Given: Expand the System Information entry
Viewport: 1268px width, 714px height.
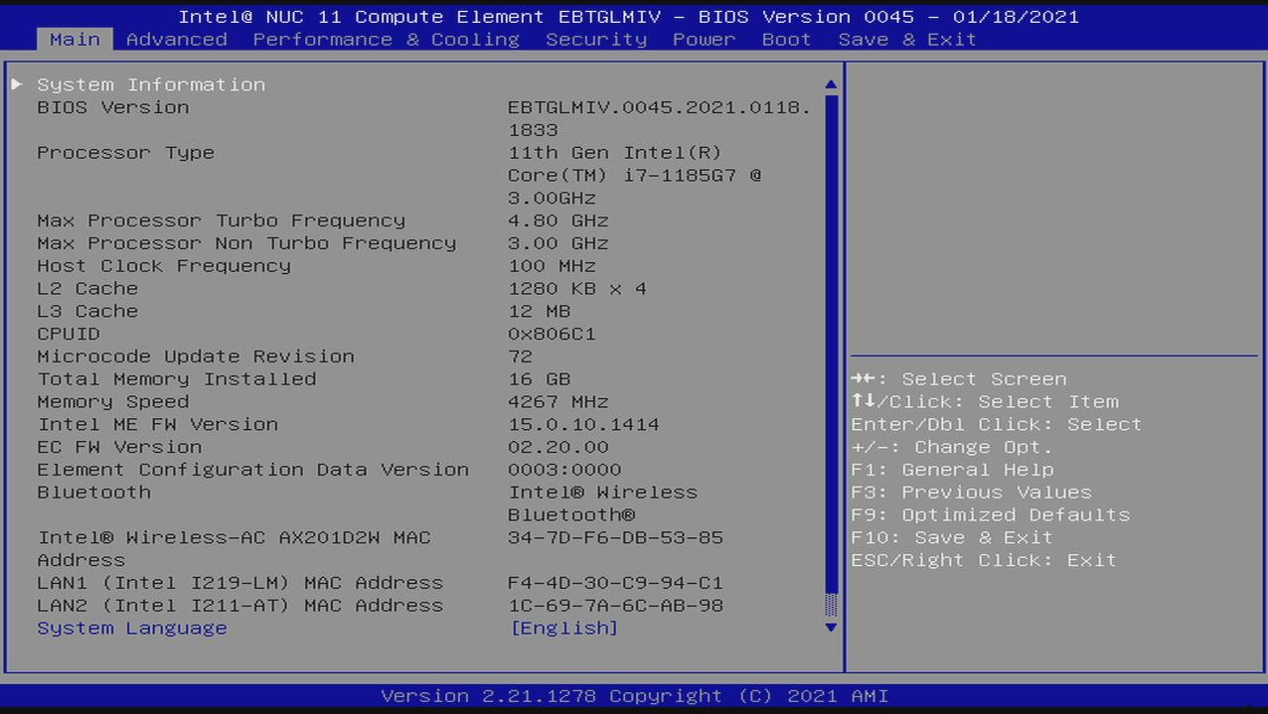Looking at the screenshot, I should point(151,84).
